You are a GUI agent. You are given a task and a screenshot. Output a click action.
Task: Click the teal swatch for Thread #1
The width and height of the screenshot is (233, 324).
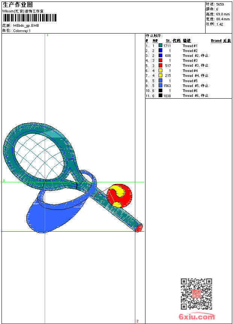click(x=160, y=46)
